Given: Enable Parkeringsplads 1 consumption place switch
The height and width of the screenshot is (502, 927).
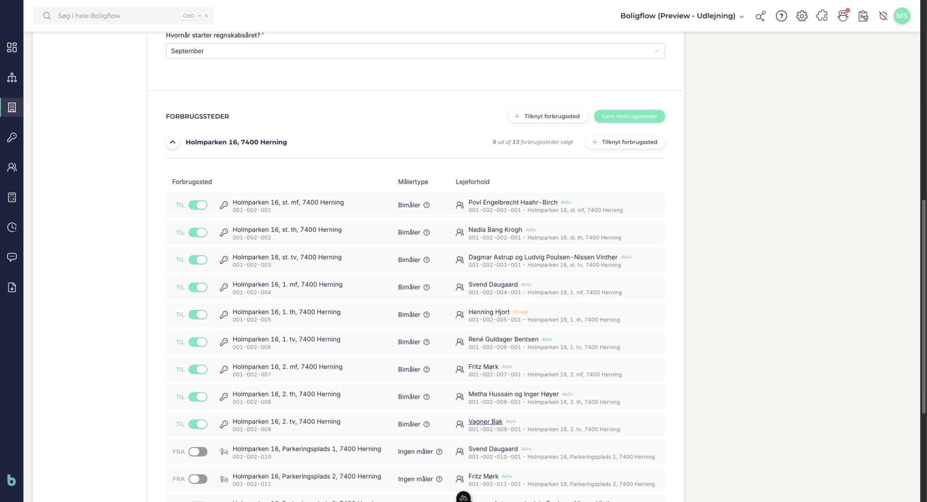Looking at the screenshot, I should [198, 452].
